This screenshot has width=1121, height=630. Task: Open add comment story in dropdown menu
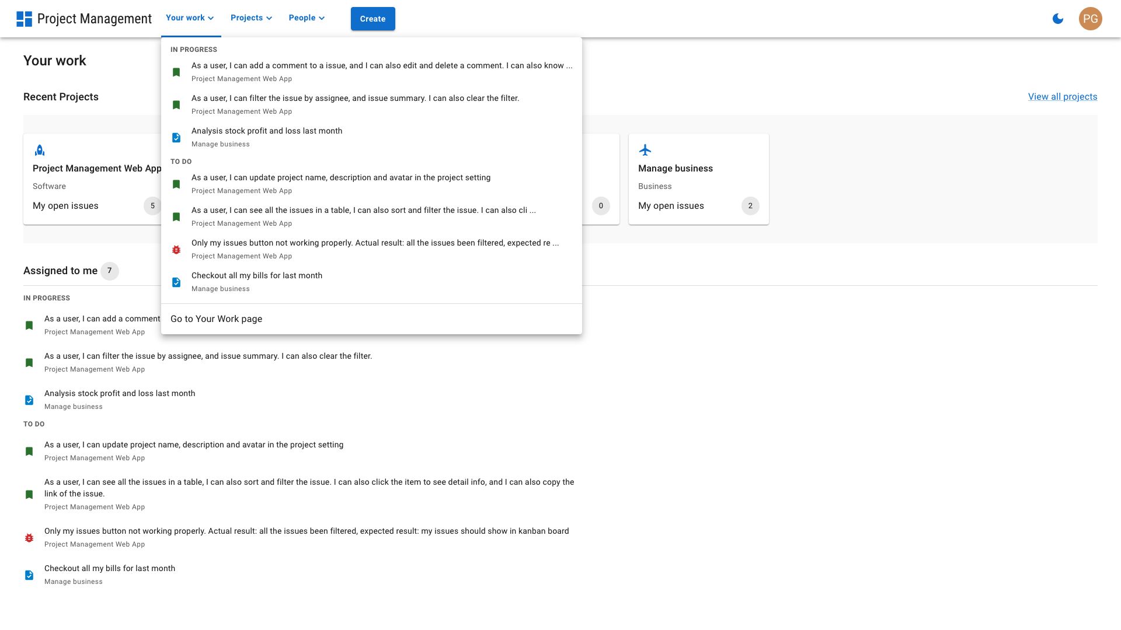coord(371,72)
